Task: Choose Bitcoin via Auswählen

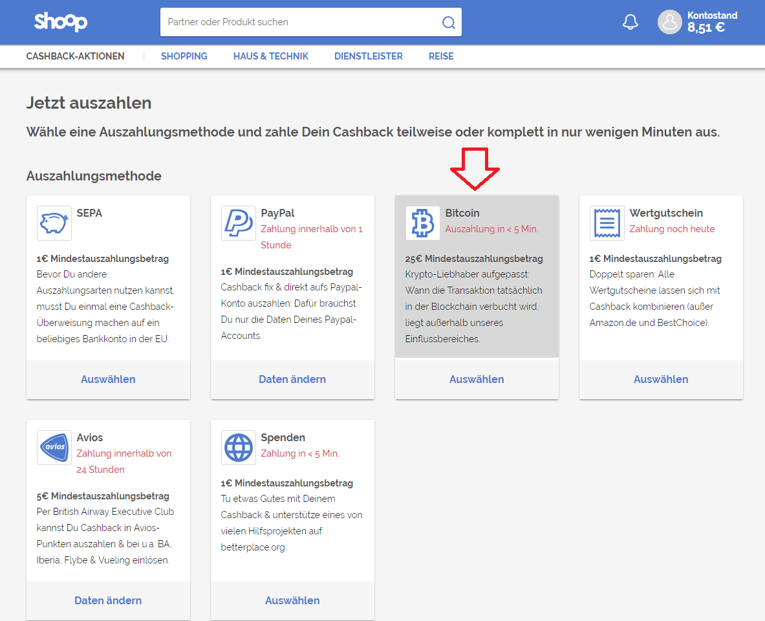Action: (x=477, y=379)
